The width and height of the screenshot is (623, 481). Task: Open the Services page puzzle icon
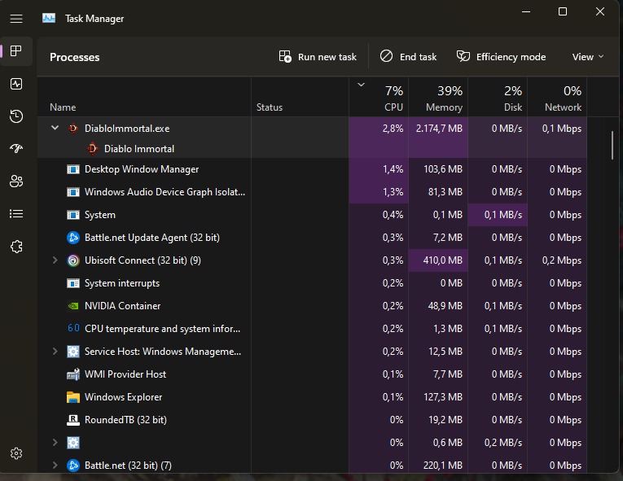[16, 247]
